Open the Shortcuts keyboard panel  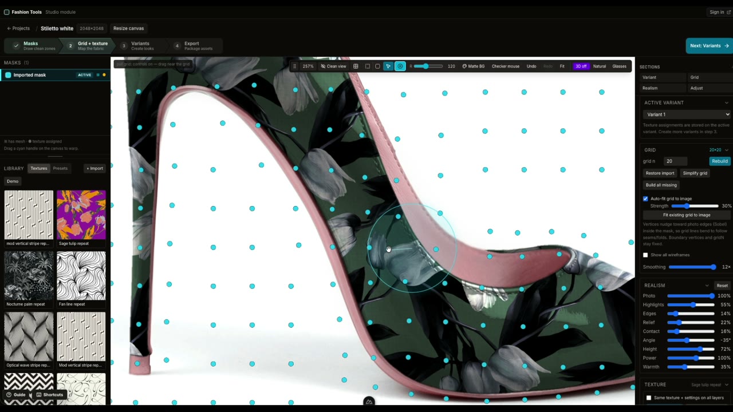(x=49, y=395)
